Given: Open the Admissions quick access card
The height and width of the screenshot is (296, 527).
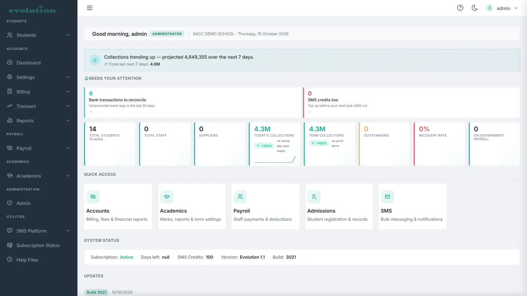Looking at the screenshot, I should tap(339, 206).
